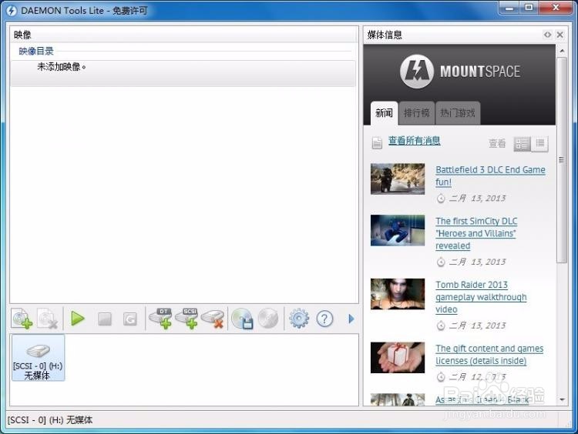This screenshot has height=434, width=578.
Task: Click the Remount refresh icon
Action: coord(129,319)
